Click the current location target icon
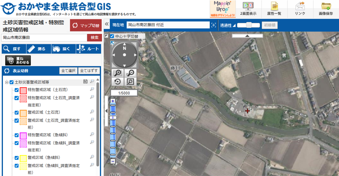The width and height of the screenshot is (339, 176). click(214, 25)
